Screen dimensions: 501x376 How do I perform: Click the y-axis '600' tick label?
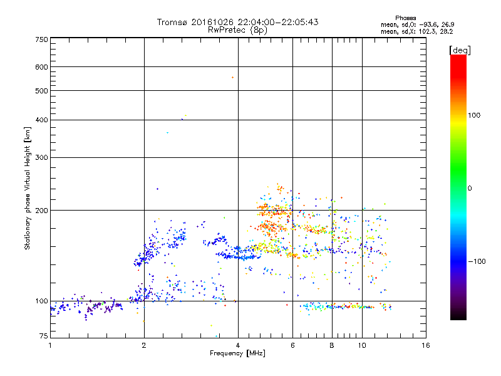pos(42,67)
